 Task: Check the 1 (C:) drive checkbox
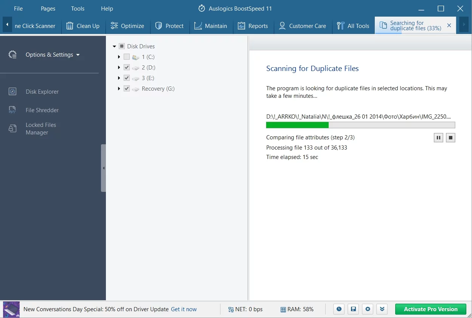pyautogui.click(x=127, y=57)
